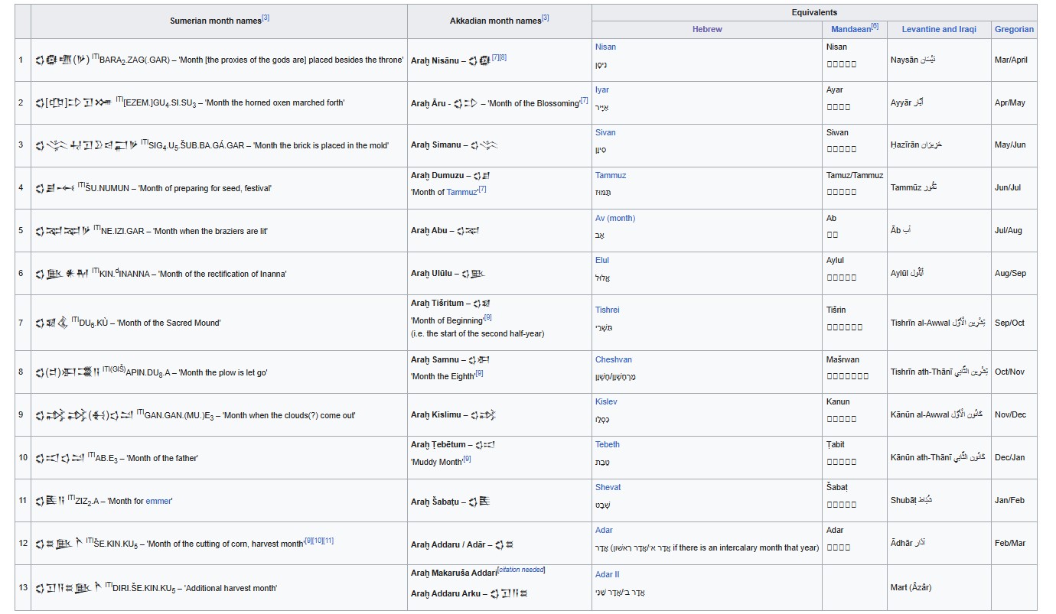Select the Naysān Levantine cell
This screenshot has width=1056, height=614.
(x=939, y=60)
